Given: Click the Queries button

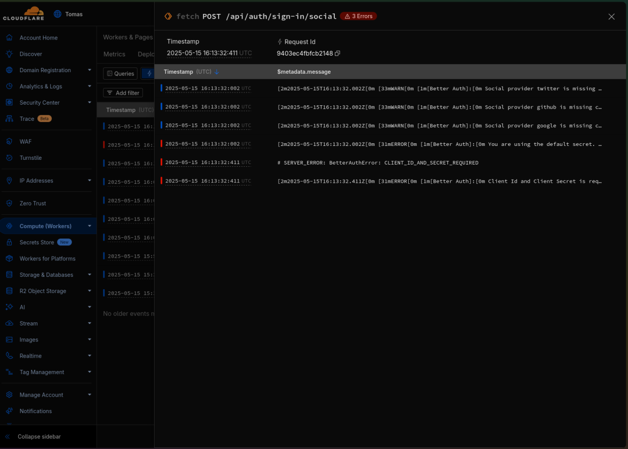Looking at the screenshot, I should point(120,74).
